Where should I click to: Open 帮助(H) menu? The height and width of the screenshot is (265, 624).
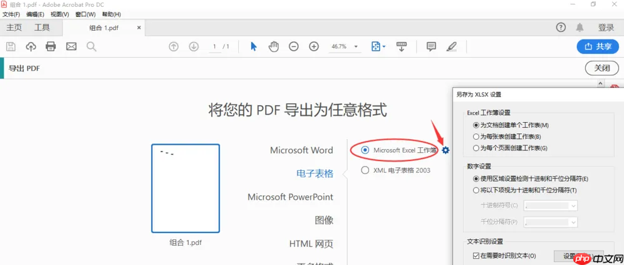click(112, 14)
